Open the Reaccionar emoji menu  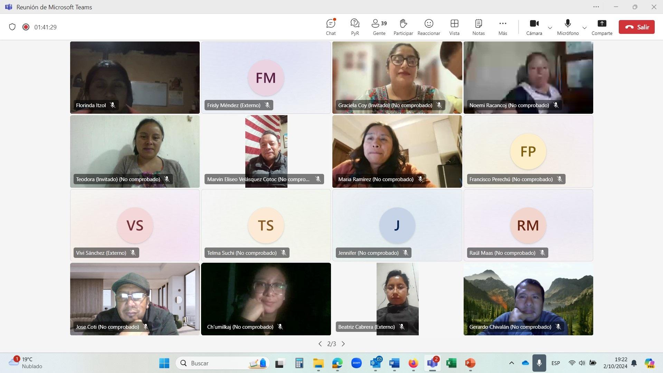[429, 27]
